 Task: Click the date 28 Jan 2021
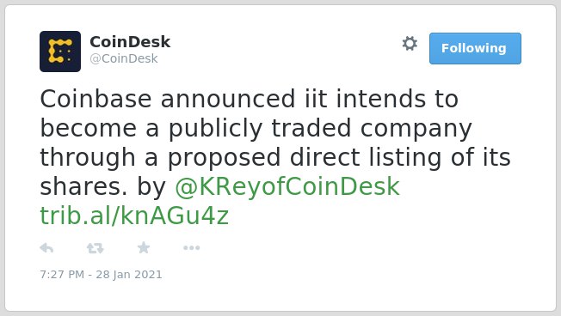coord(129,274)
